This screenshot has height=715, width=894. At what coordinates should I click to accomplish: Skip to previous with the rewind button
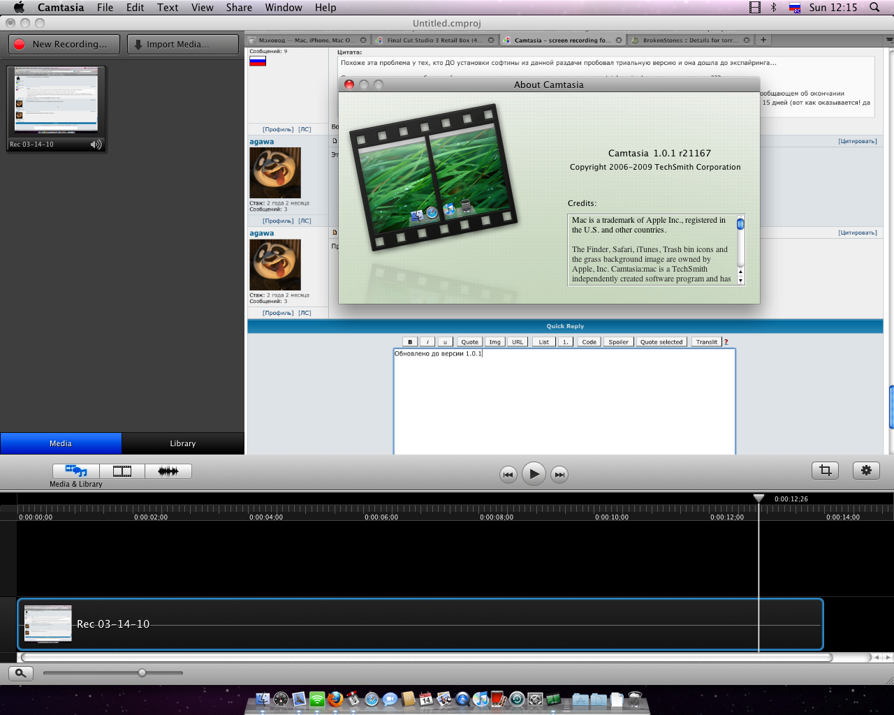point(508,475)
